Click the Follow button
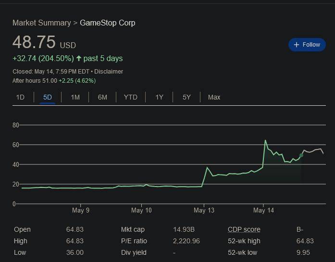This screenshot has height=262, width=335. (x=307, y=45)
